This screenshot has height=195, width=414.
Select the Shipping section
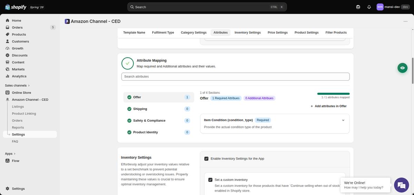pos(159,109)
